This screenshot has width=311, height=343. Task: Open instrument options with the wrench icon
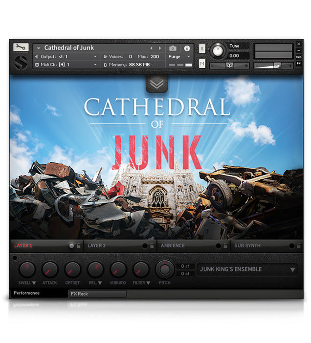pyautogui.click(x=21, y=48)
